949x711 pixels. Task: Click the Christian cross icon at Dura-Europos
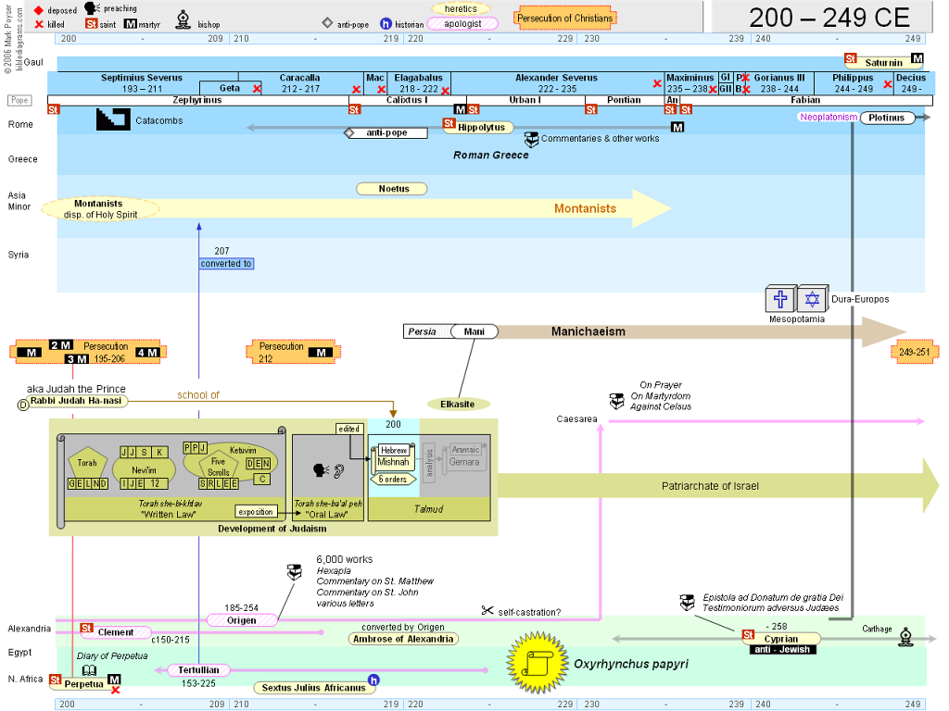coord(779,299)
